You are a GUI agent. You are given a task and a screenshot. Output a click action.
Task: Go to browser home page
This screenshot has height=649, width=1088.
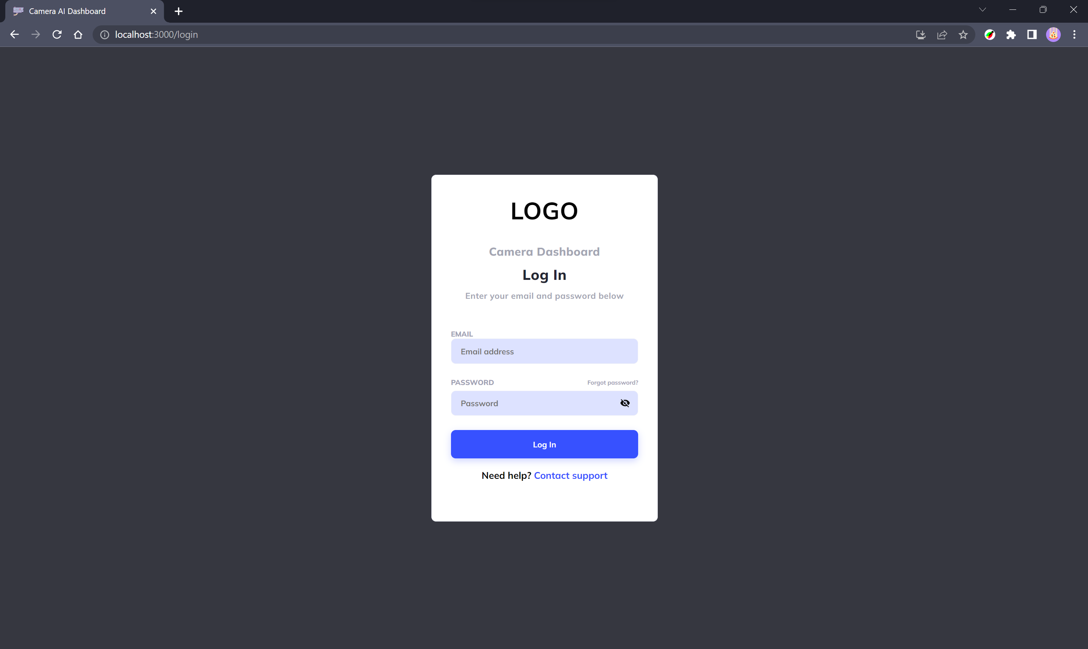pos(78,34)
